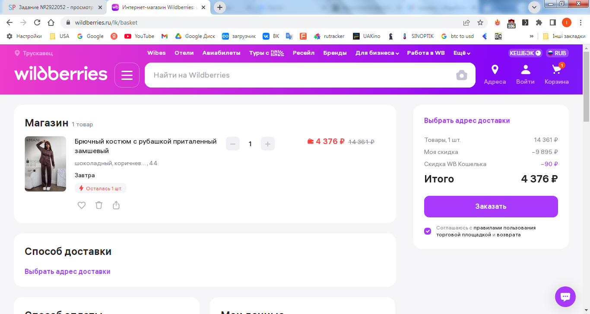This screenshot has width=590, height=314.
Task: Reload the current page
Action: tap(37, 22)
